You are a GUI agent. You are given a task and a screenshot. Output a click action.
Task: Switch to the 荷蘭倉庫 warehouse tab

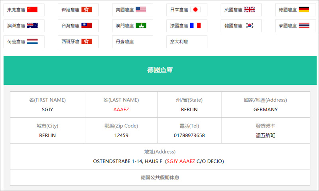pyautogui.click(x=24, y=41)
